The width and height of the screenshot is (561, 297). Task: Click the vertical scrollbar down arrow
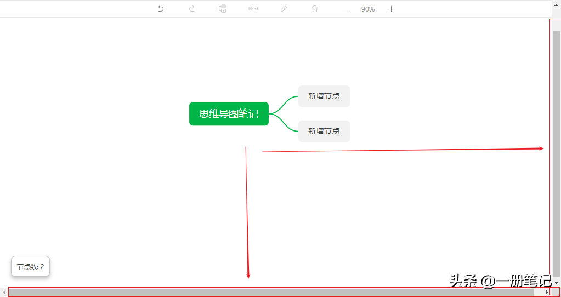(556, 282)
